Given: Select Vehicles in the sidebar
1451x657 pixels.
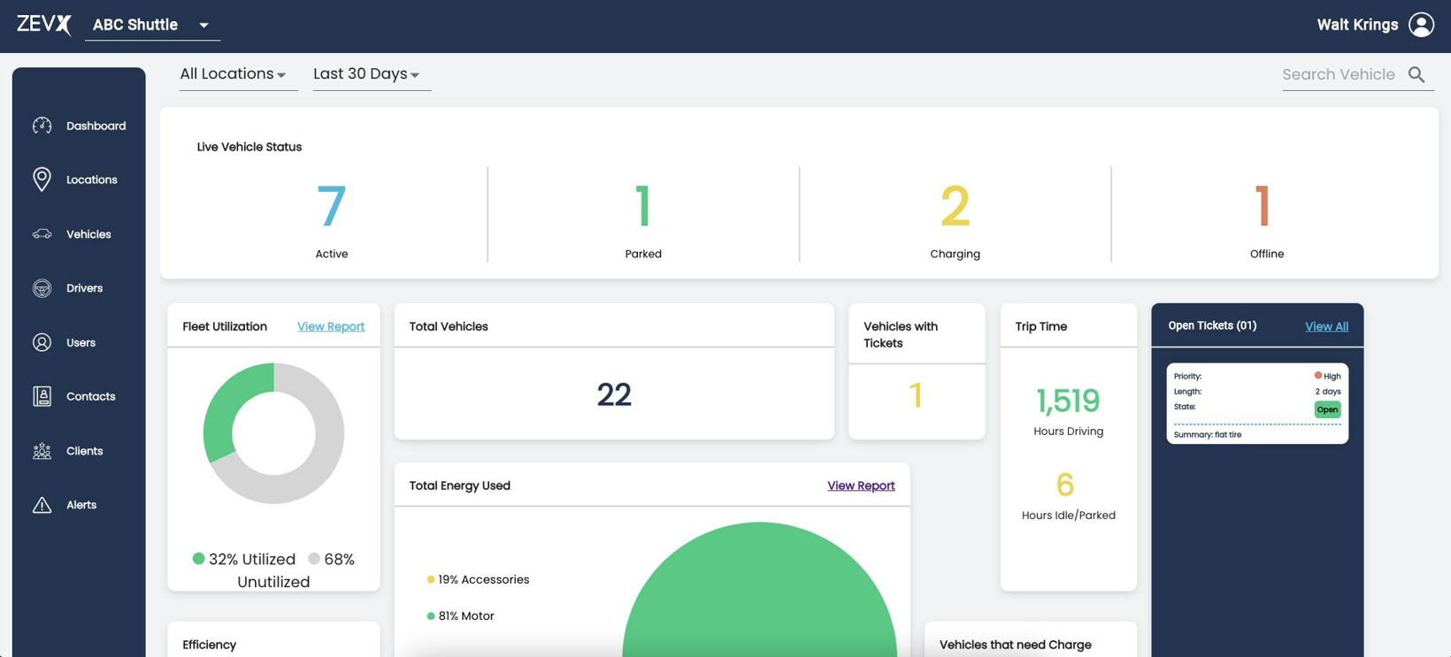Looking at the screenshot, I should [88, 234].
